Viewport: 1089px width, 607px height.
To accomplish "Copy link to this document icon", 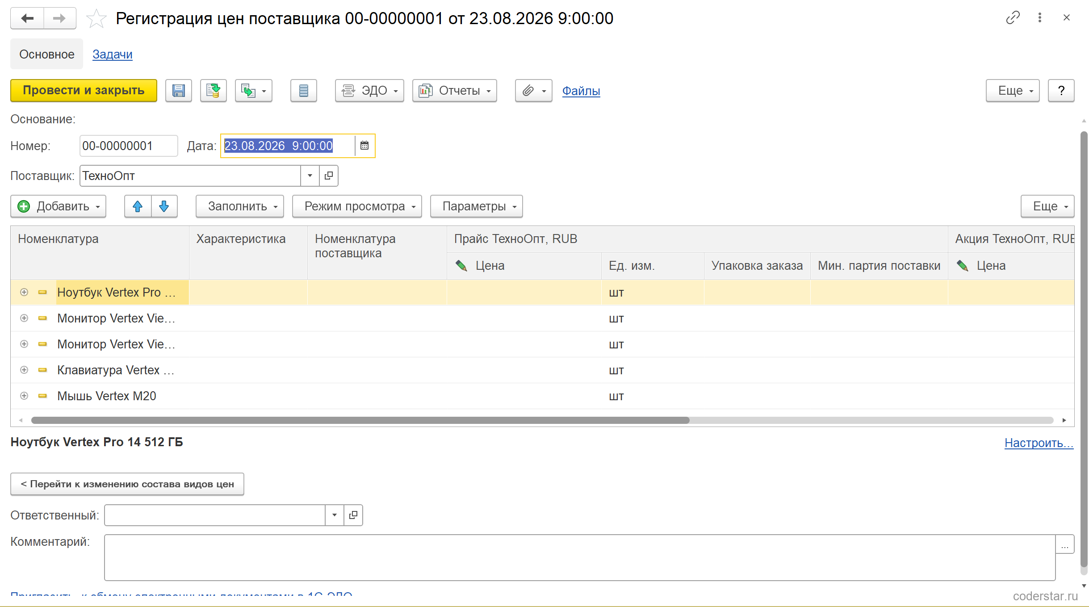I will point(1013,18).
